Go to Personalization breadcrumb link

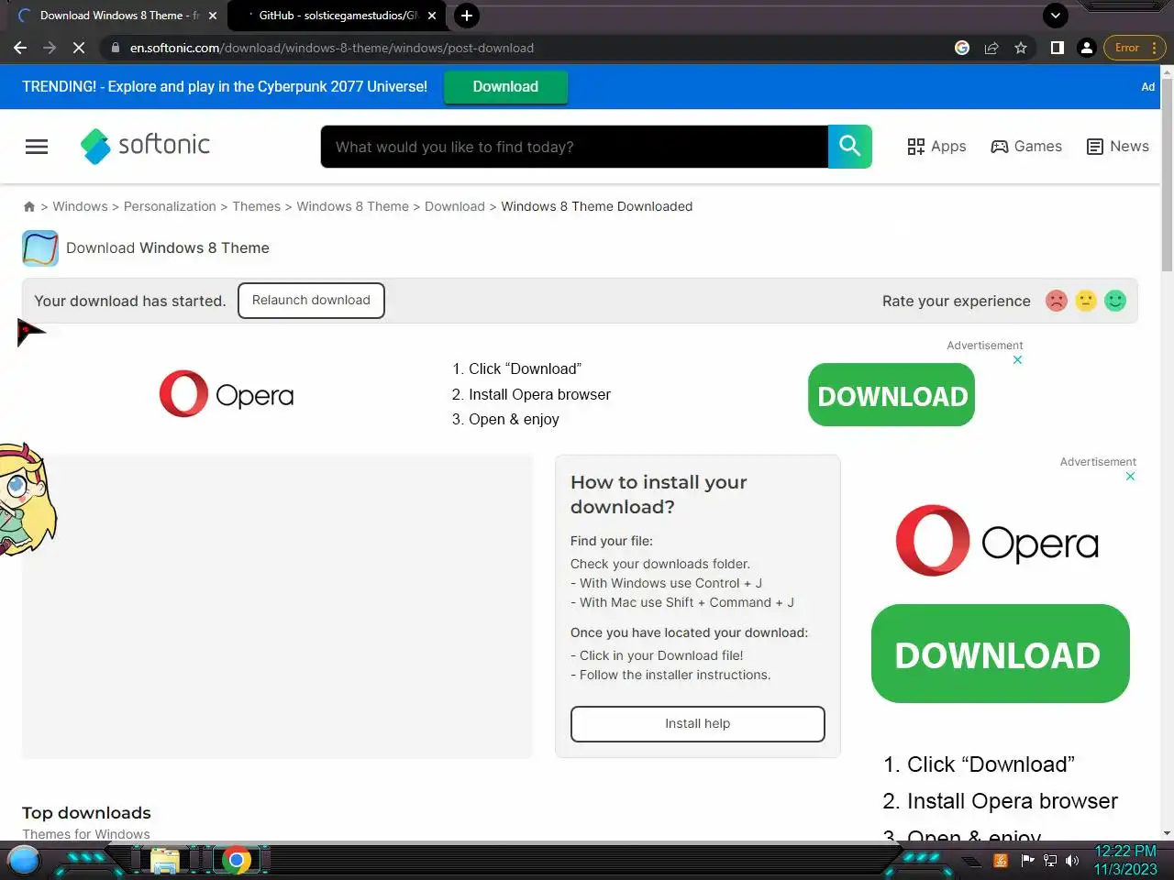point(170,207)
